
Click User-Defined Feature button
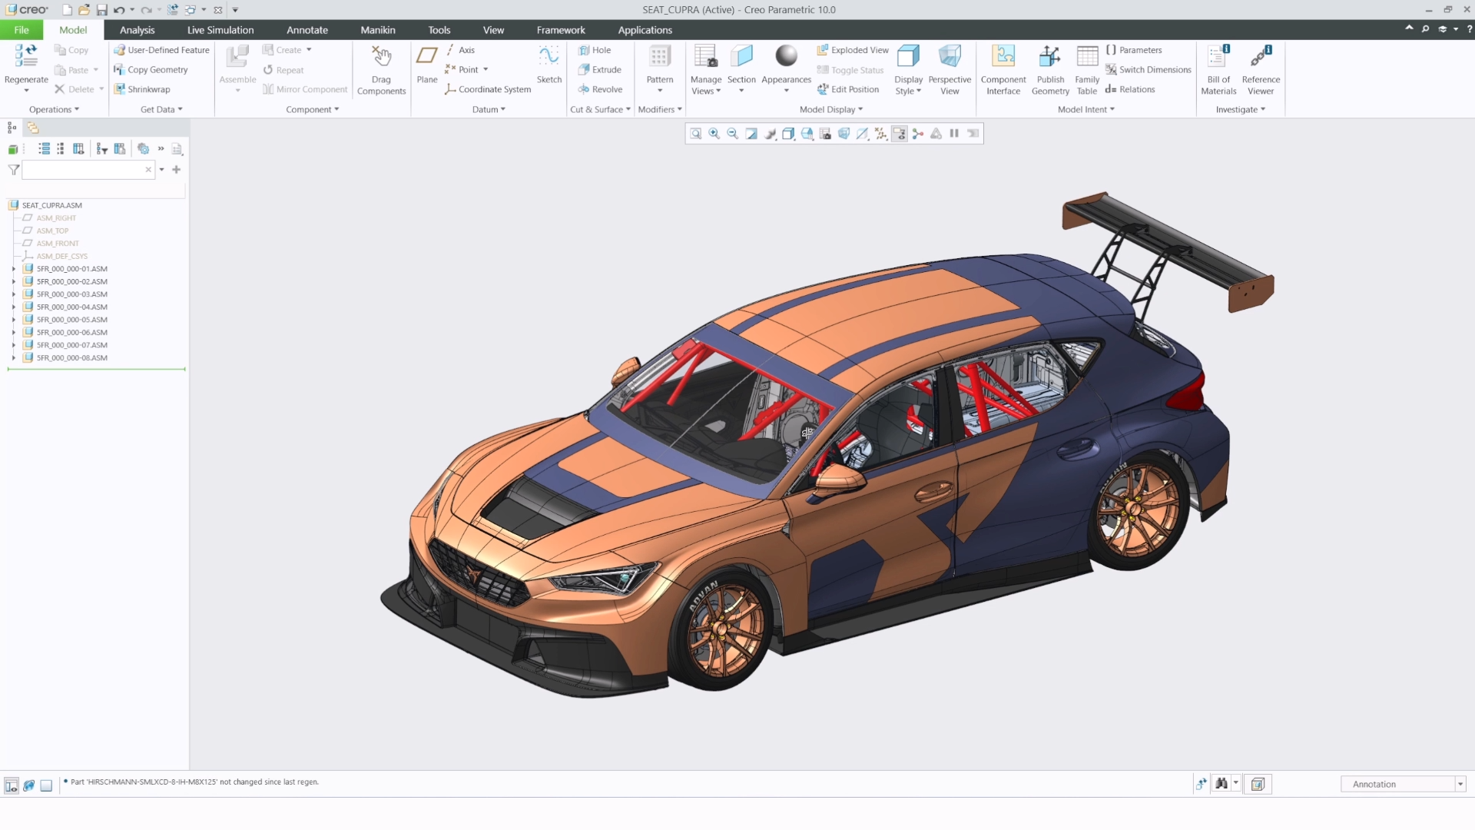pyautogui.click(x=161, y=50)
